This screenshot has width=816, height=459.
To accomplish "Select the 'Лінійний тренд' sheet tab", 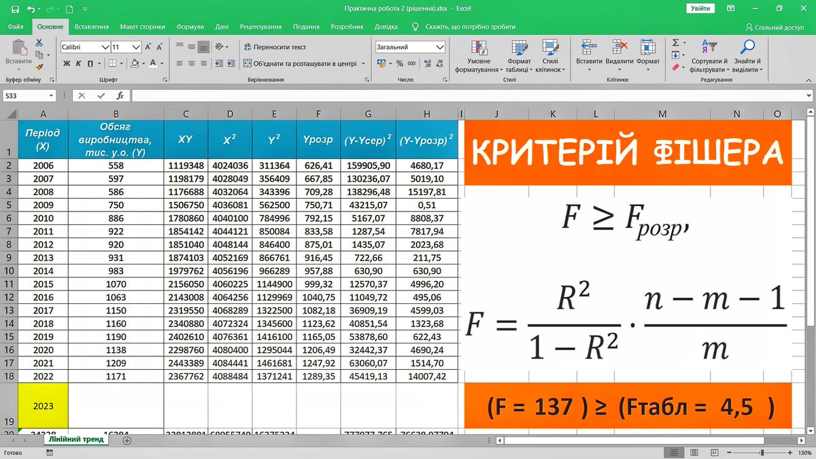I will pyautogui.click(x=75, y=440).
